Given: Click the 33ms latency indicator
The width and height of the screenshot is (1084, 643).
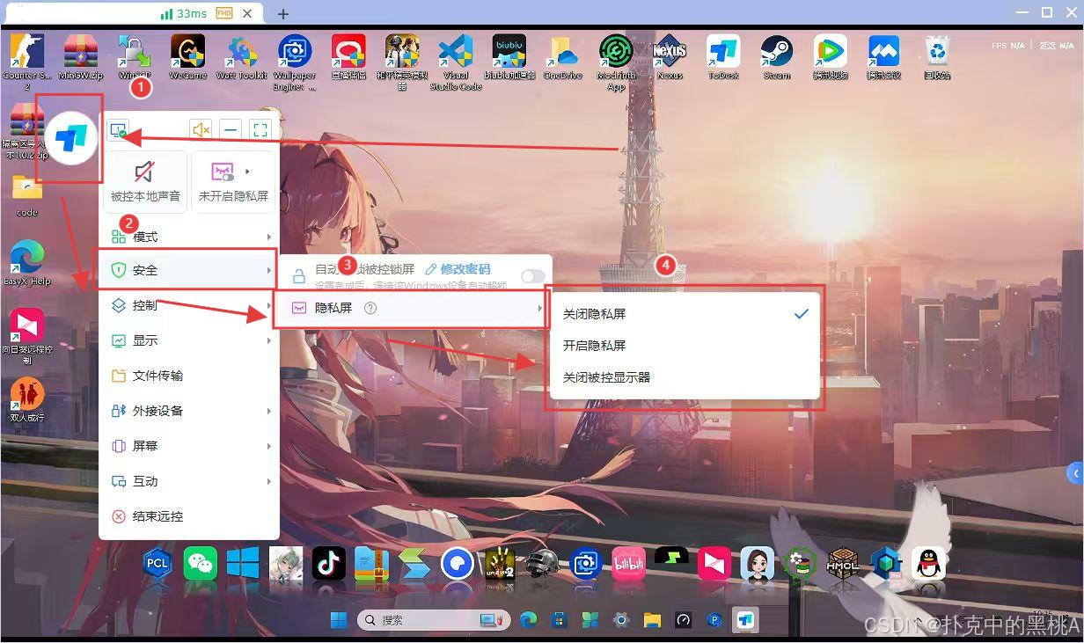Looking at the screenshot, I should click(185, 14).
